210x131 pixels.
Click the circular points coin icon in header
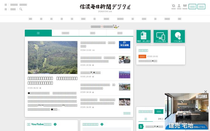pos(174,6)
